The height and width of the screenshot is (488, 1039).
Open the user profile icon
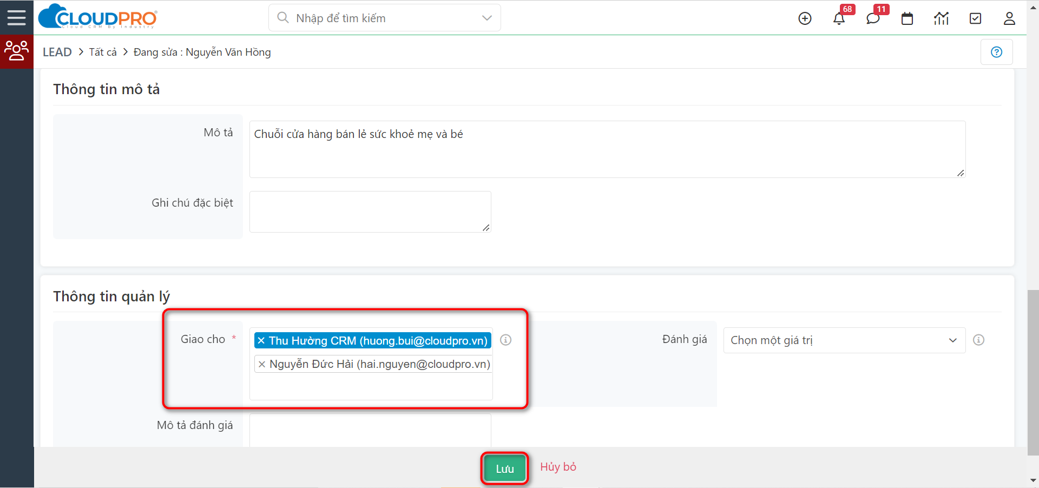coord(1009,18)
